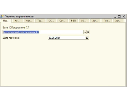The width and height of the screenshot is (127, 101).
Task: Select the Мат... tab
Action: point(29,21)
